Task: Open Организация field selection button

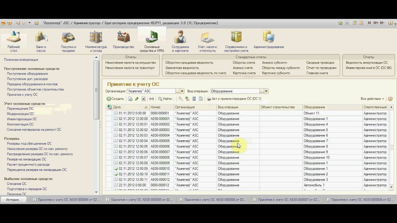Action: 178,91
